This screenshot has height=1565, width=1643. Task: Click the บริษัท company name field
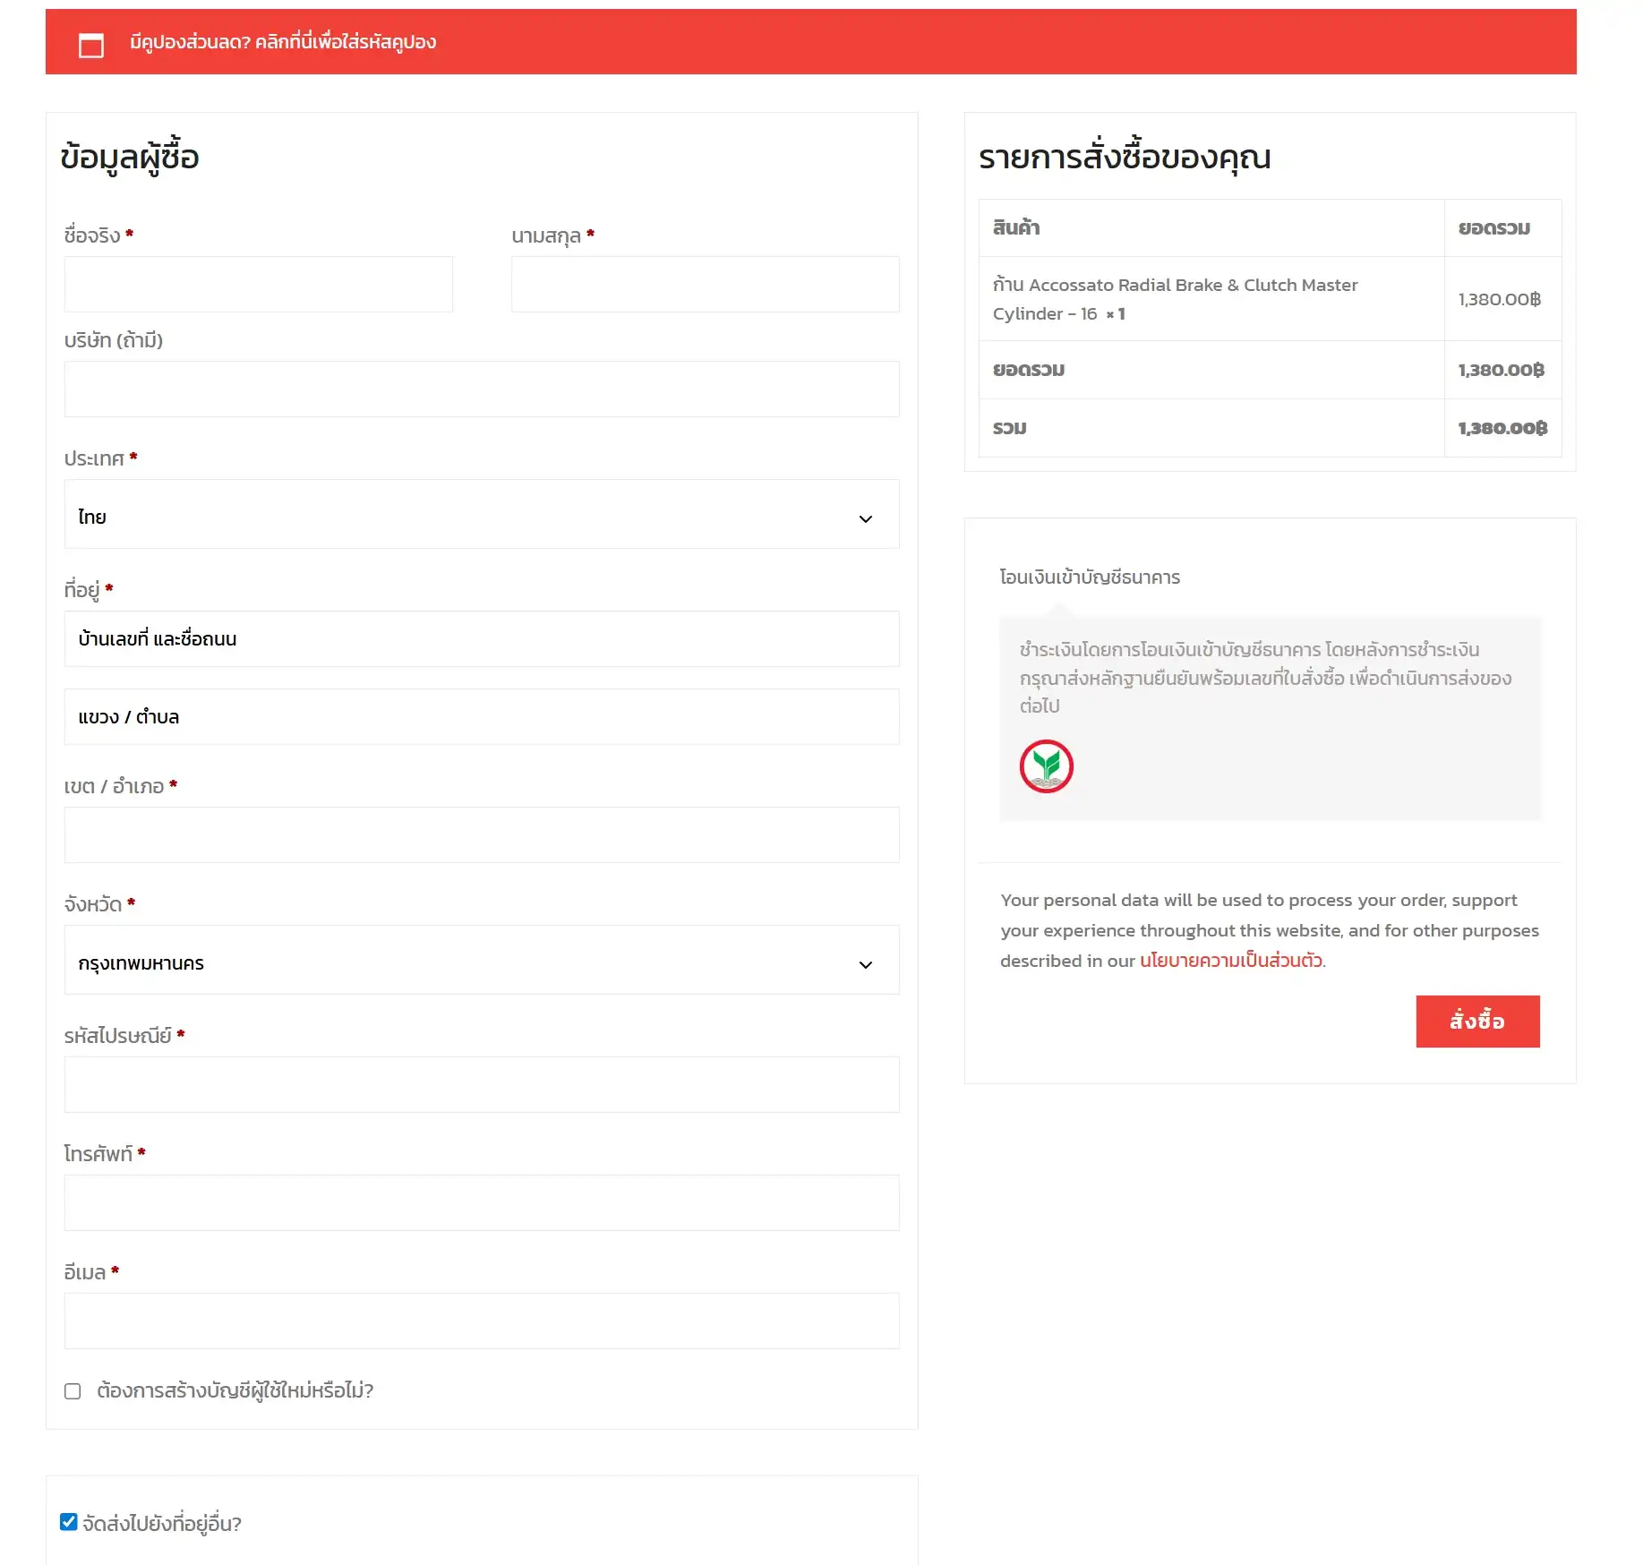(x=481, y=389)
